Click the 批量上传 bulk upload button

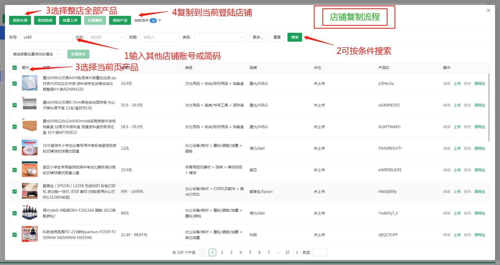coord(70,20)
